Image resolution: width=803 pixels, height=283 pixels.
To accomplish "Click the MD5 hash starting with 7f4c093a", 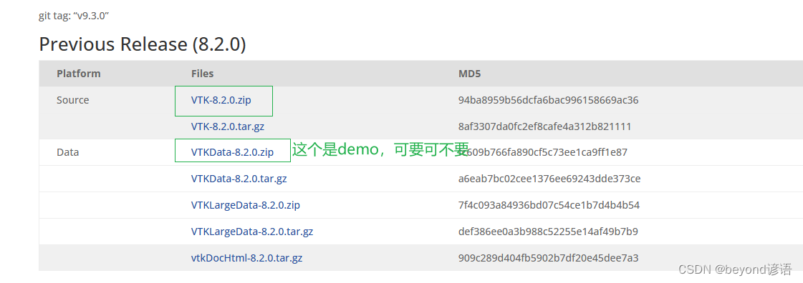I will click(x=549, y=205).
